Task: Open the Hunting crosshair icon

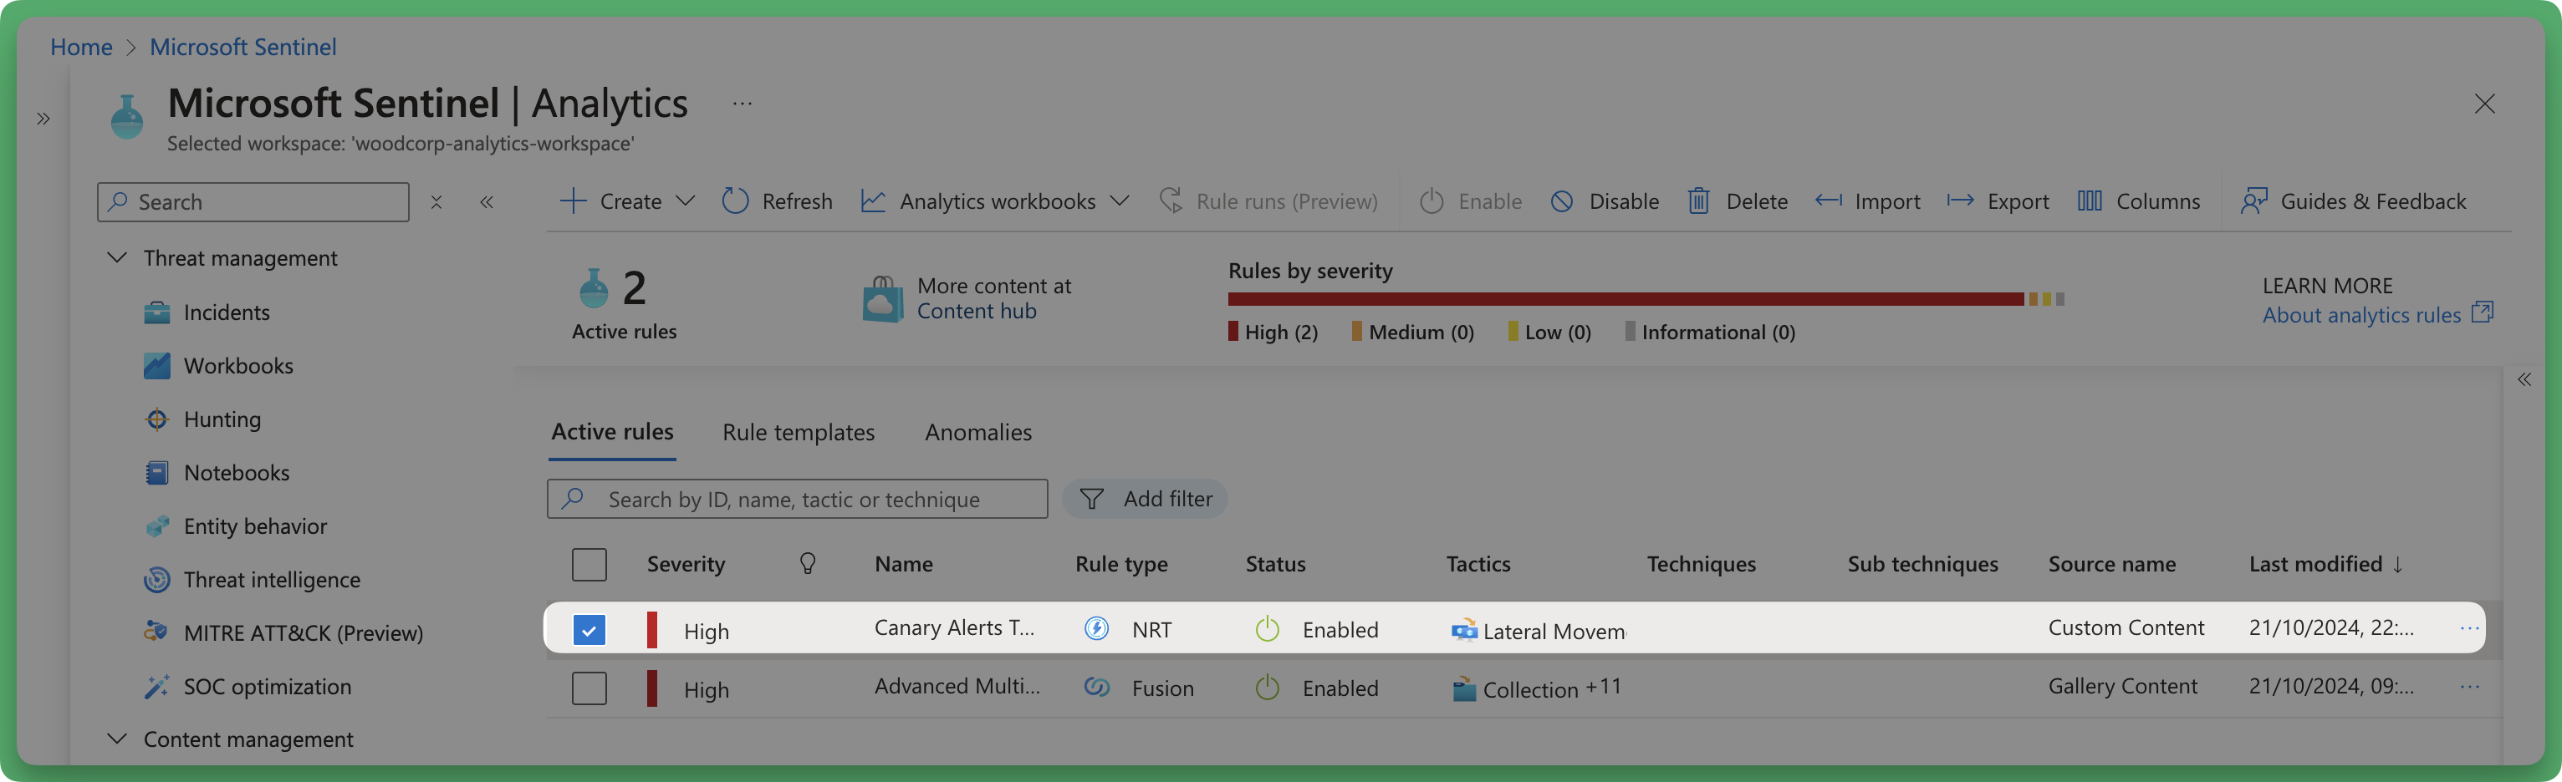Action: 156,419
